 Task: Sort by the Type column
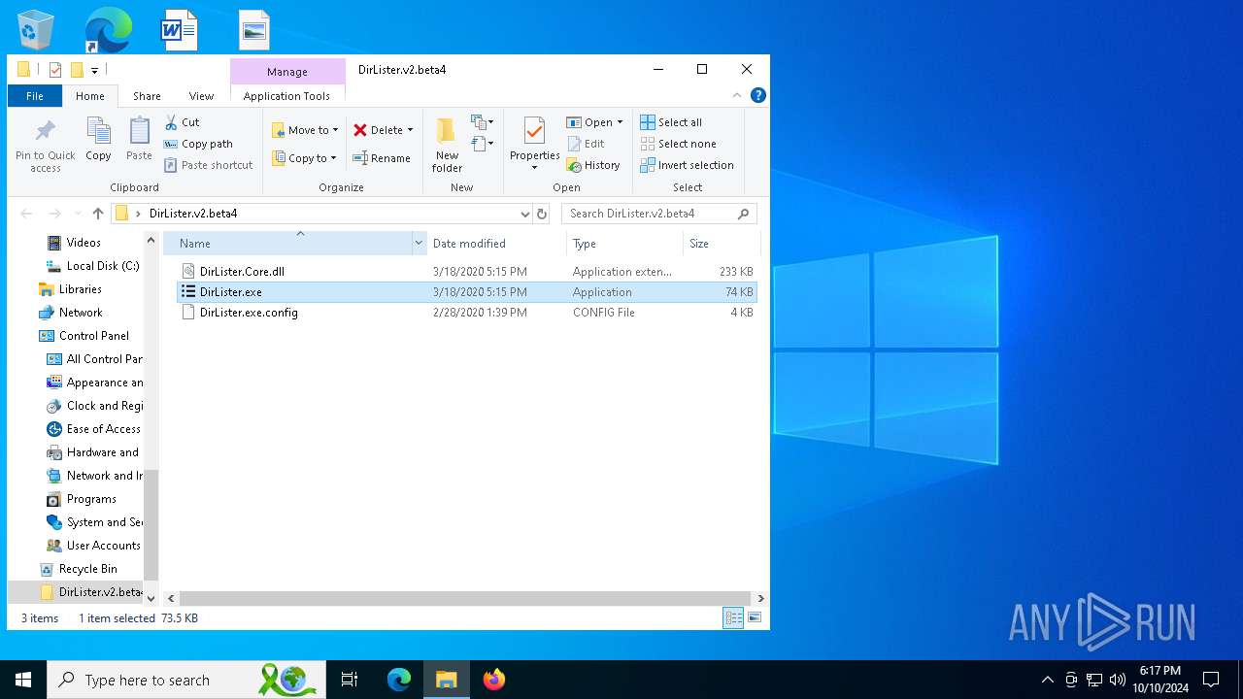[624, 244]
